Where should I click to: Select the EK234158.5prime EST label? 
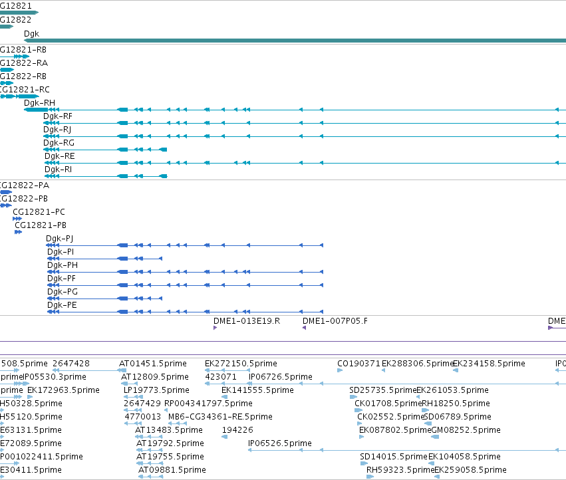[x=489, y=364]
